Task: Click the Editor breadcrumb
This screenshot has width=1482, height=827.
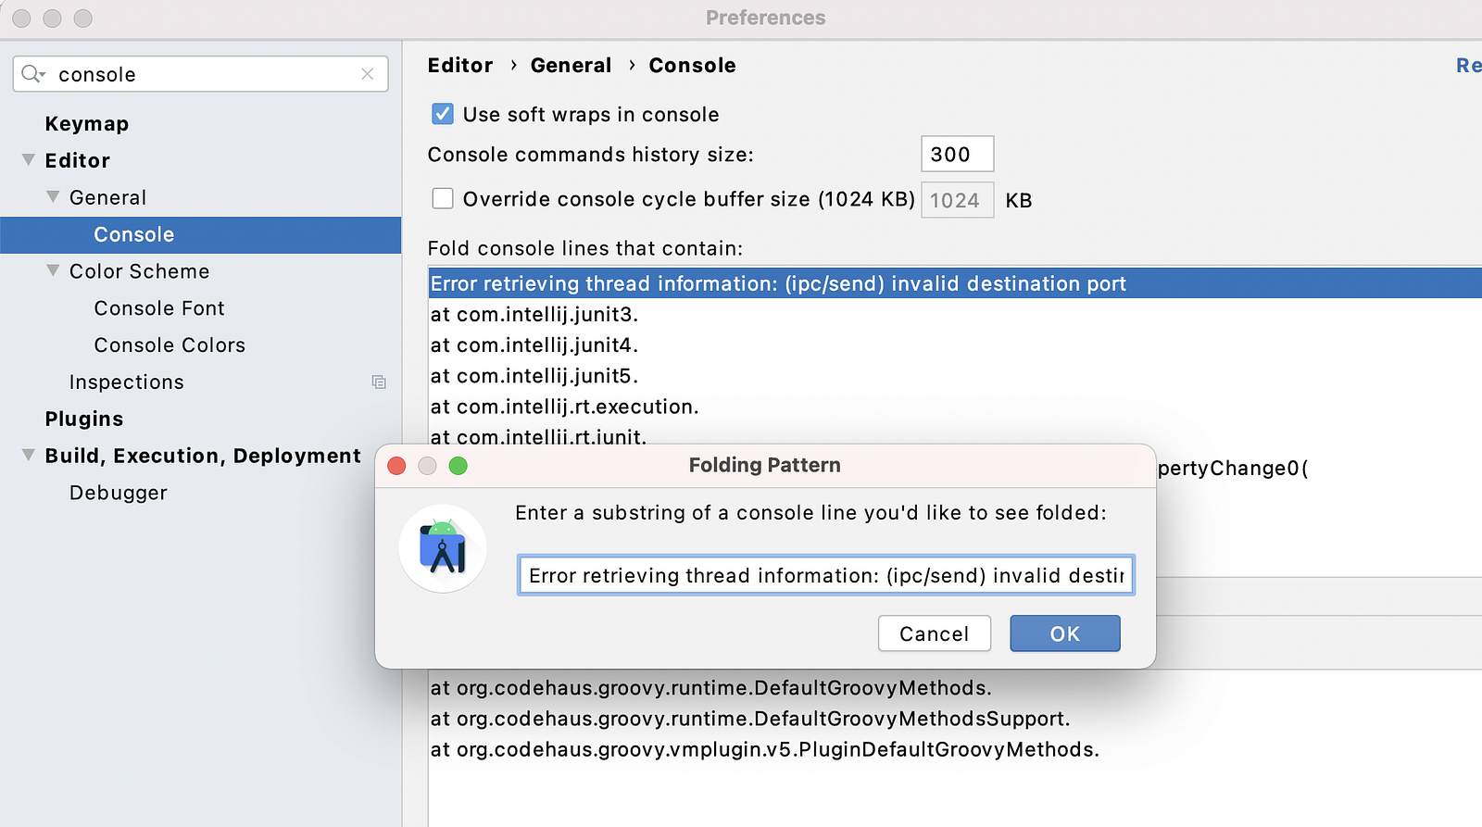Action: pos(460,66)
